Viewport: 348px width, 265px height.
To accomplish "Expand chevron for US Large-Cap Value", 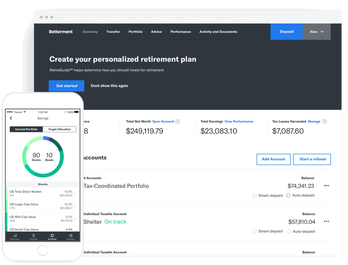I will (75, 206).
